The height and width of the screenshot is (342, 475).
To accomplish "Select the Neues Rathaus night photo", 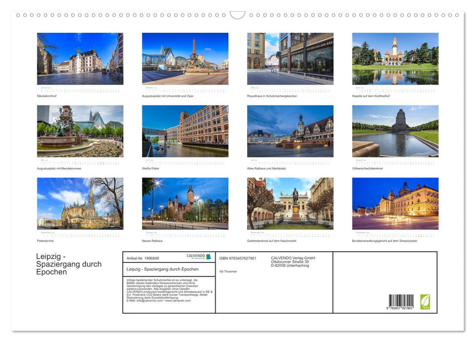I will (185, 203).
